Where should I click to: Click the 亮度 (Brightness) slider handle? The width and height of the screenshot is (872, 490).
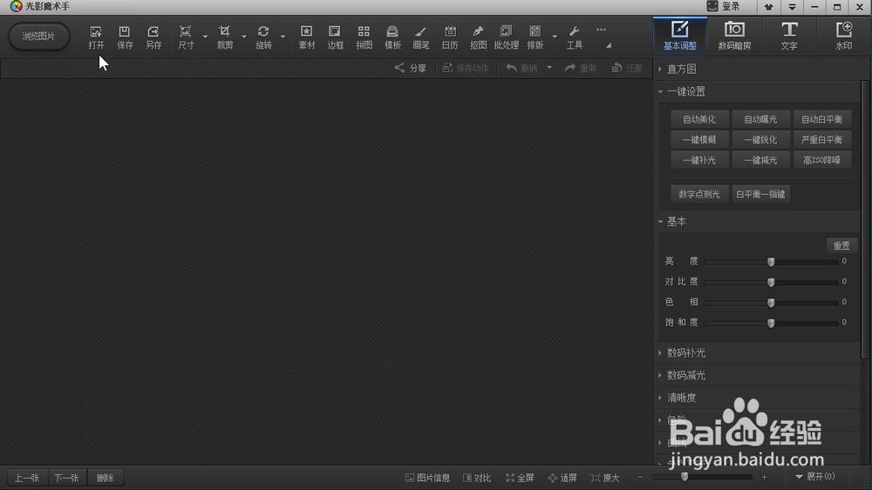tap(771, 261)
